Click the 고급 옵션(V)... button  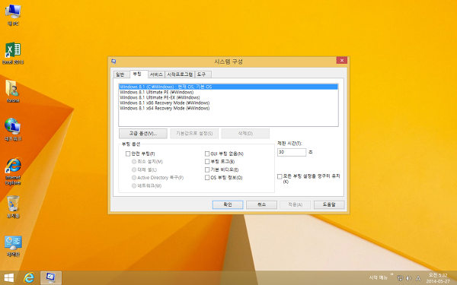[x=143, y=134]
